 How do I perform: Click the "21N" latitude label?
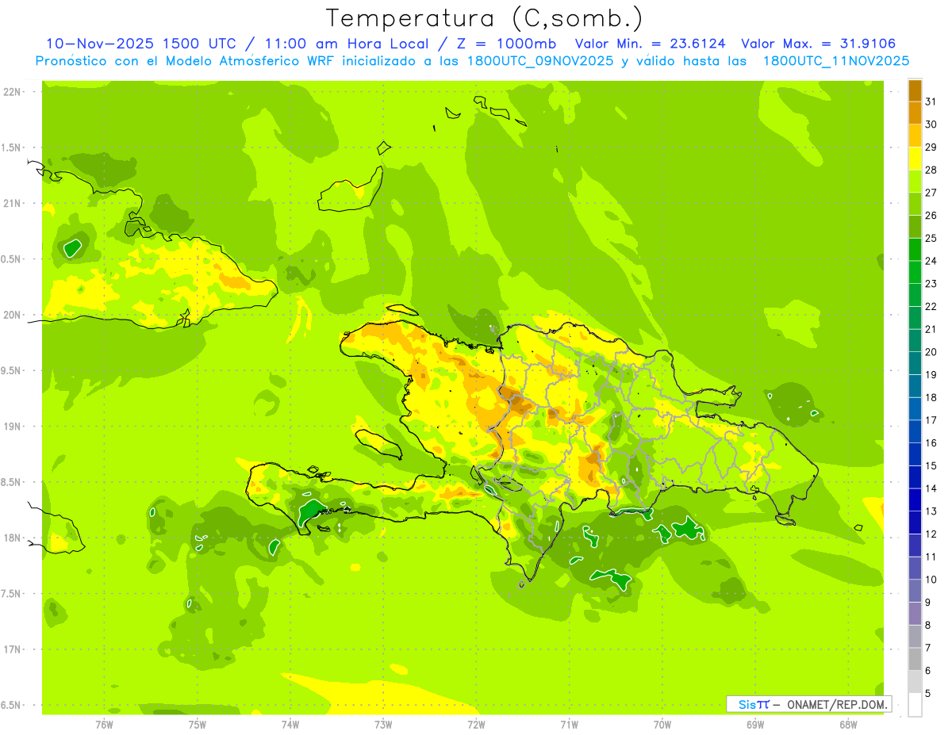pos(11,203)
